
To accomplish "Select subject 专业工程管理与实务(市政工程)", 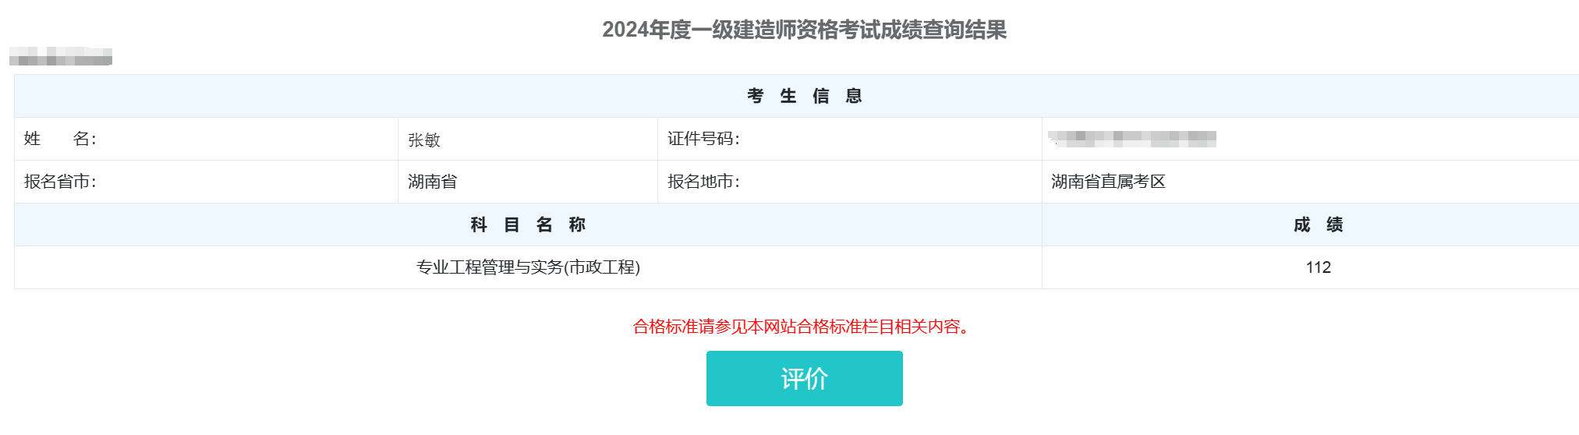I will [x=528, y=267].
